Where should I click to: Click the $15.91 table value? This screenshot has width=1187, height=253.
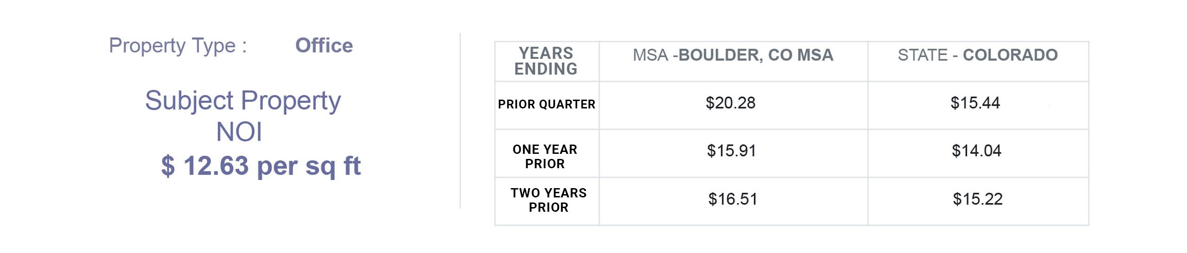tap(731, 151)
